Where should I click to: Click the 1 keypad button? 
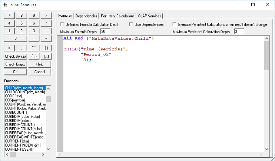point(9,31)
